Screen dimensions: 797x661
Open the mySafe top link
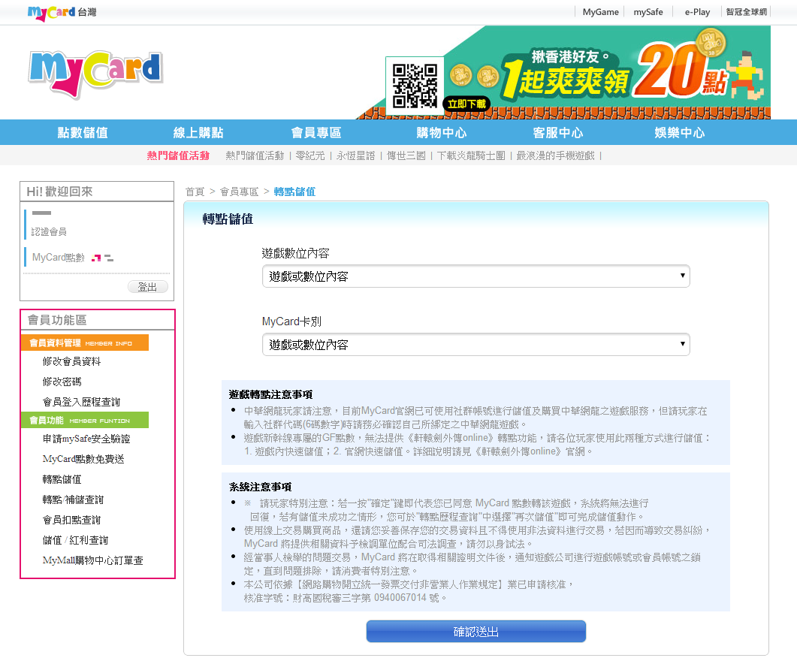(648, 12)
